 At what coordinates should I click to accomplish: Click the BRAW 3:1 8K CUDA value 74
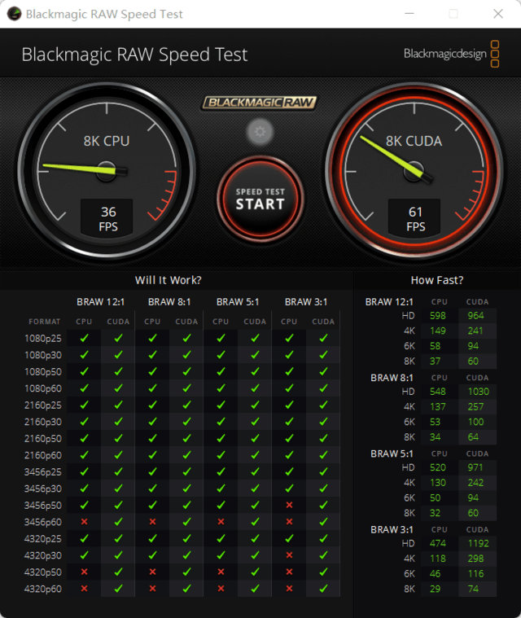point(473,590)
